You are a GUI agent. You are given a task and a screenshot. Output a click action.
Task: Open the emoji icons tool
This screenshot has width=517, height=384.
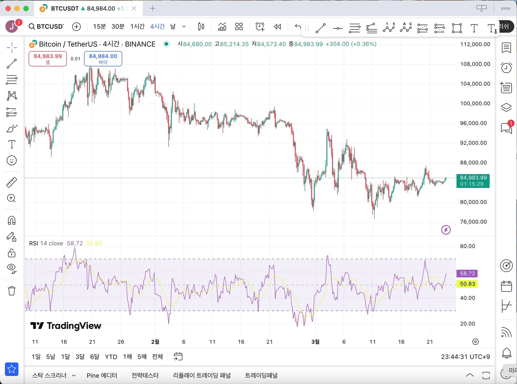tap(12, 161)
